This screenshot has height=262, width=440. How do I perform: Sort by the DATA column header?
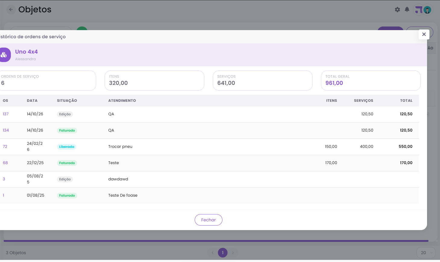coord(32,101)
